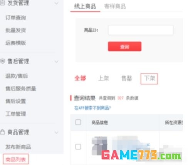This screenshot has width=188, height=165.
Task: Collapse the 售后管理 menu chevron
Action: (56, 61)
